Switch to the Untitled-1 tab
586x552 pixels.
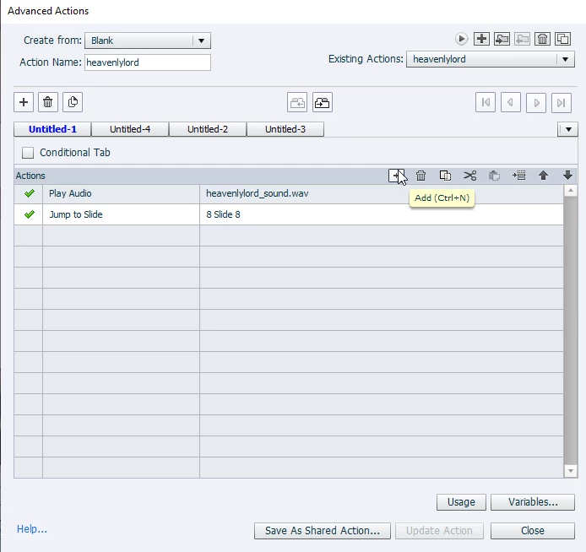pos(52,129)
